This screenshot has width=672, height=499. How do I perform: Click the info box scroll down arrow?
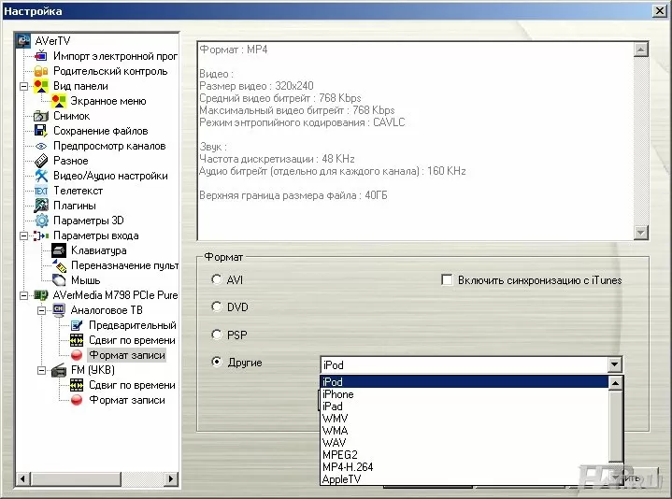click(x=640, y=233)
